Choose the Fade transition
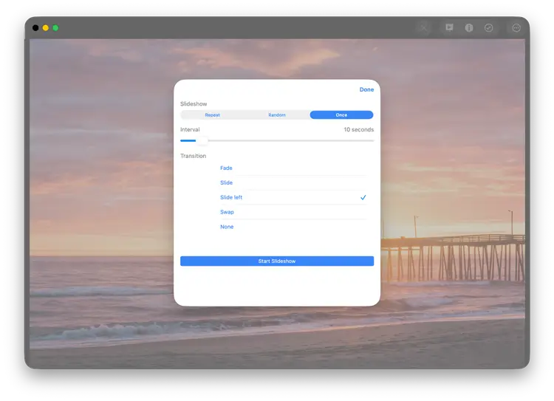 (227, 168)
